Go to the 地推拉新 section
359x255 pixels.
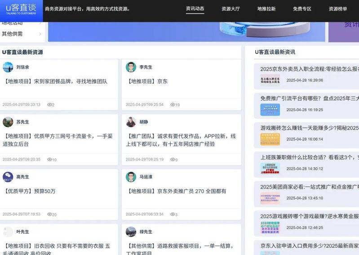click(266, 9)
